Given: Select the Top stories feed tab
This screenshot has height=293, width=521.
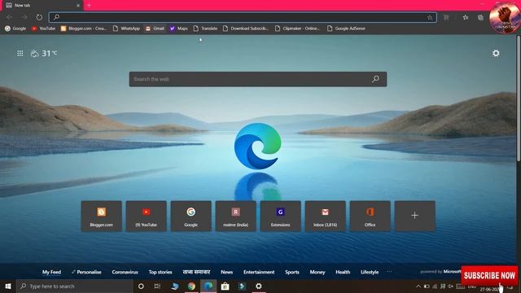Looking at the screenshot, I should pos(160,272).
